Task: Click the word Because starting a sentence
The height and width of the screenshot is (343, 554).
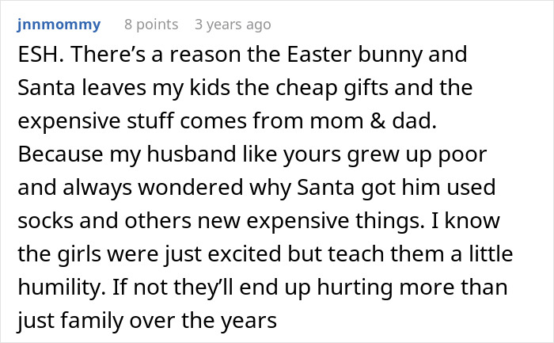Action: tap(60, 154)
